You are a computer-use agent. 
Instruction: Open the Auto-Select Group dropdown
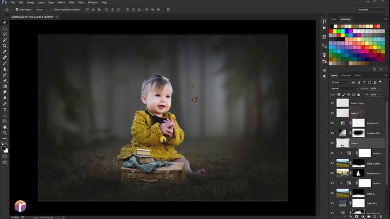[x=41, y=10]
